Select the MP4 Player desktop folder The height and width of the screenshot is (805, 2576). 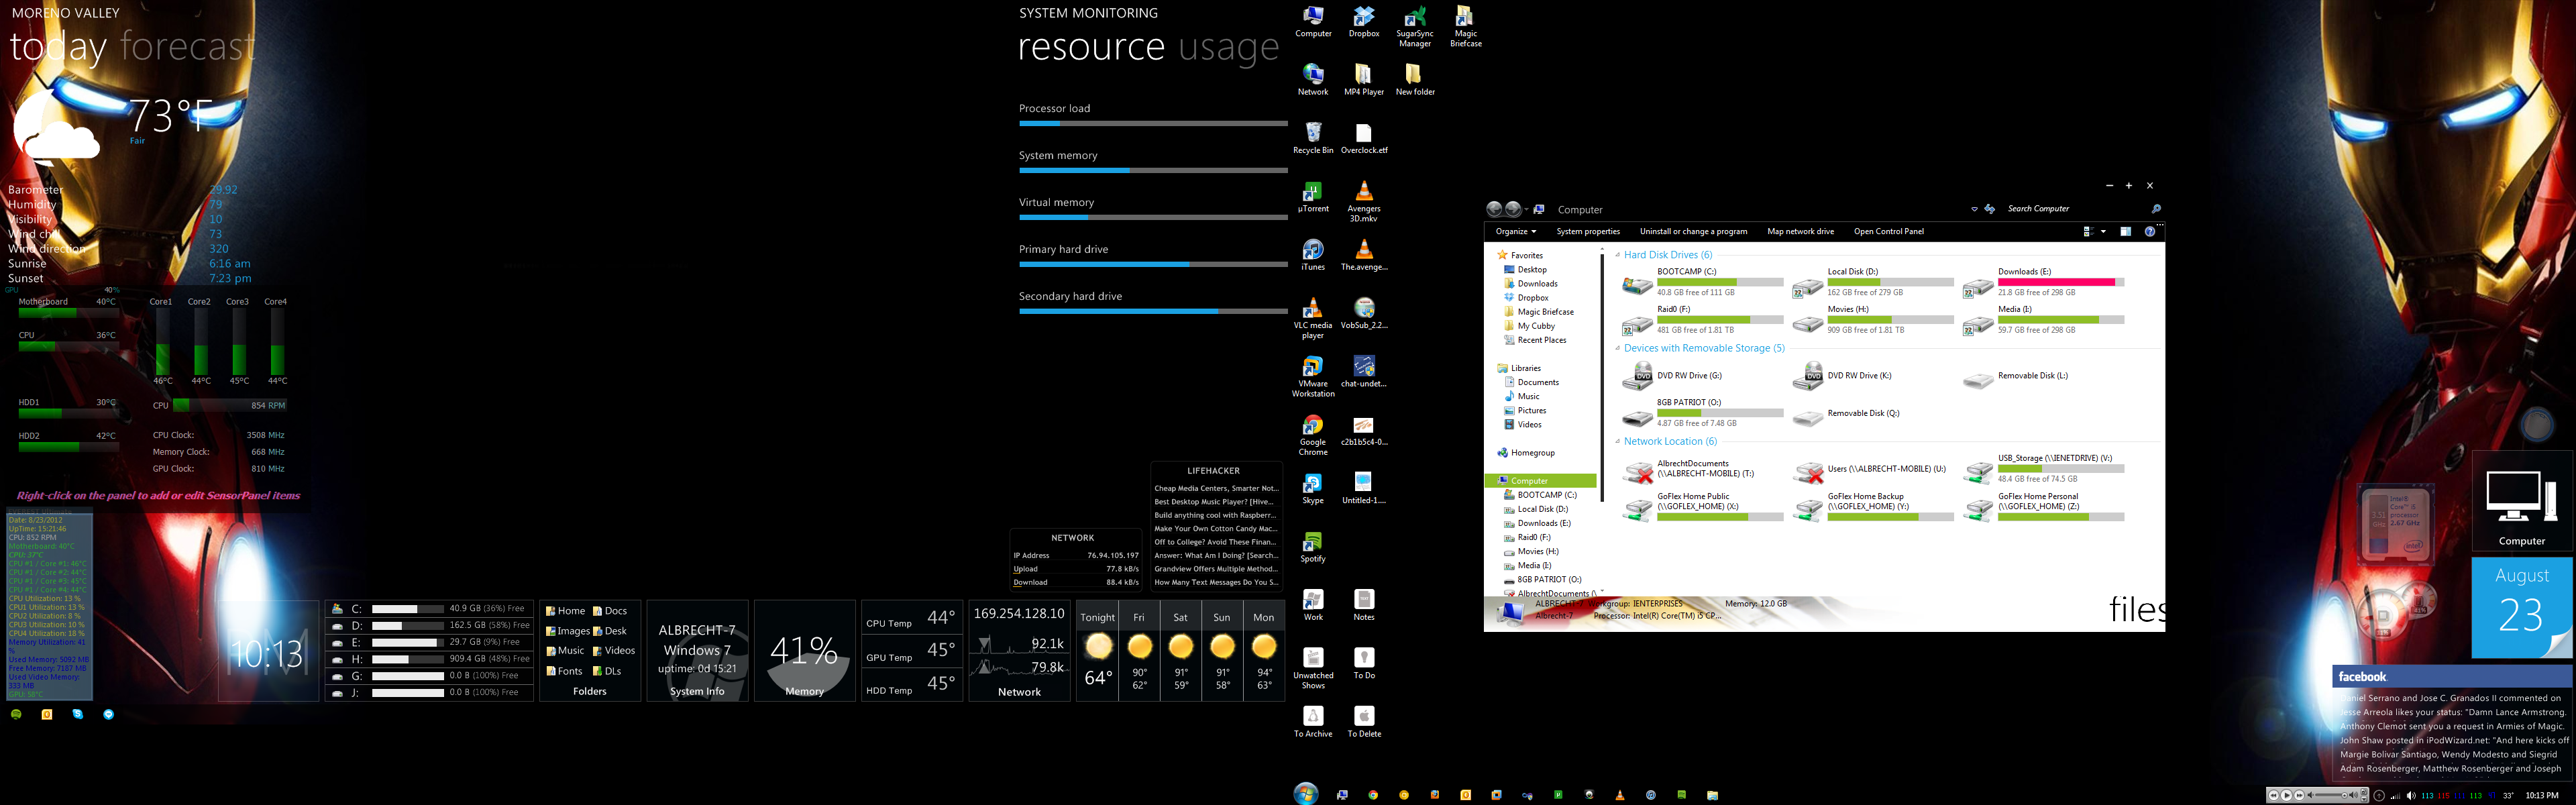[1363, 80]
